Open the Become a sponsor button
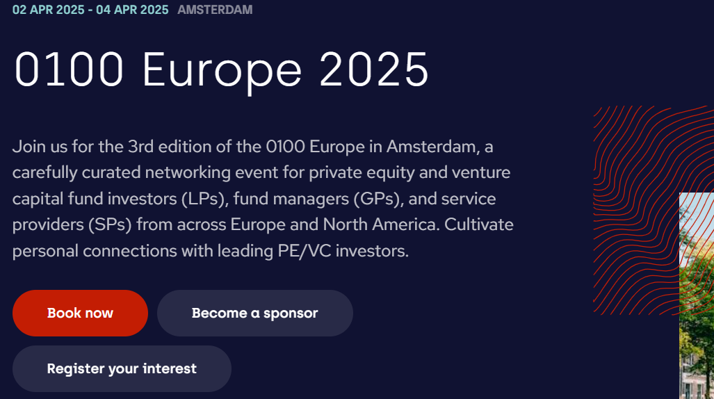This screenshot has height=399, width=714. pos(255,313)
